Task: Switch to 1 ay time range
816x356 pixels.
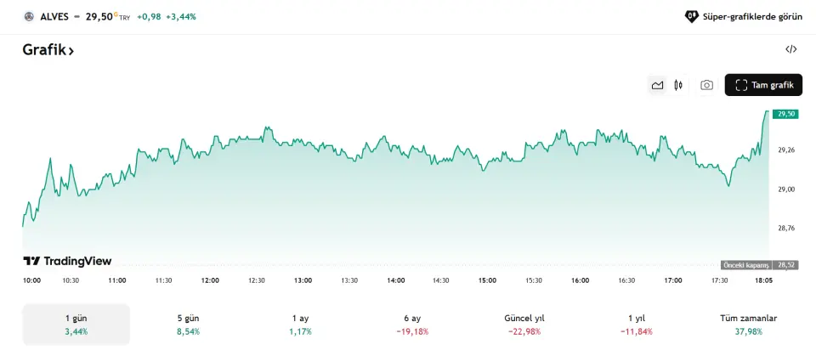Action: pos(299,325)
